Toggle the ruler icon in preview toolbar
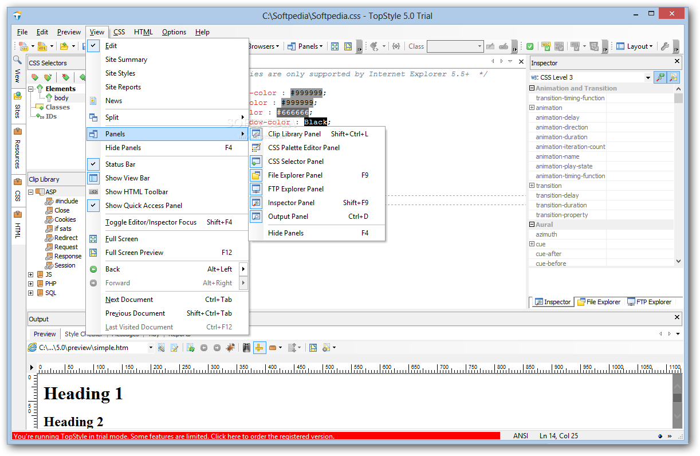The width and height of the screenshot is (700, 456). point(259,347)
